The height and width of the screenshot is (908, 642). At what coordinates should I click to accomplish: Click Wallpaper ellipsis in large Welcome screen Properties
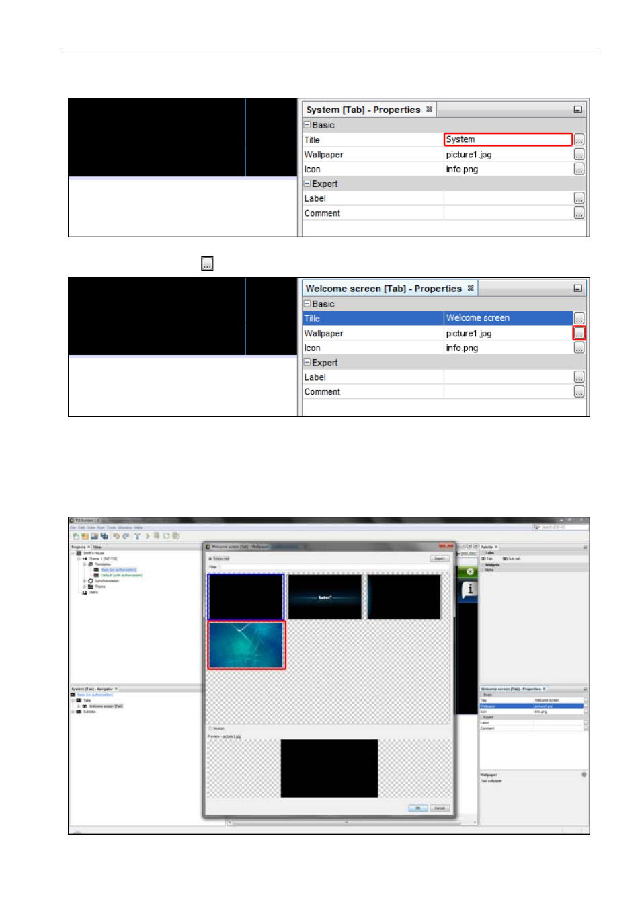[579, 334]
